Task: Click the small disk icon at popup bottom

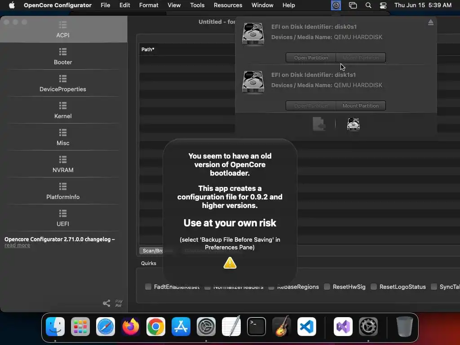Action: [x=353, y=124]
